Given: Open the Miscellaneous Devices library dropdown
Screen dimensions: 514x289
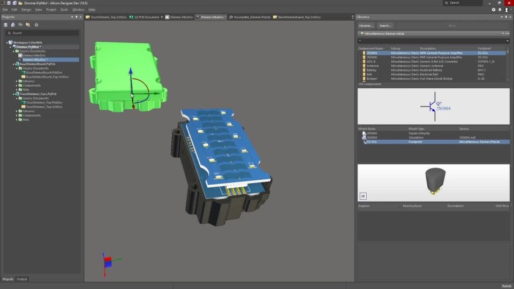Looking at the screenshot, I should [503, 33].
